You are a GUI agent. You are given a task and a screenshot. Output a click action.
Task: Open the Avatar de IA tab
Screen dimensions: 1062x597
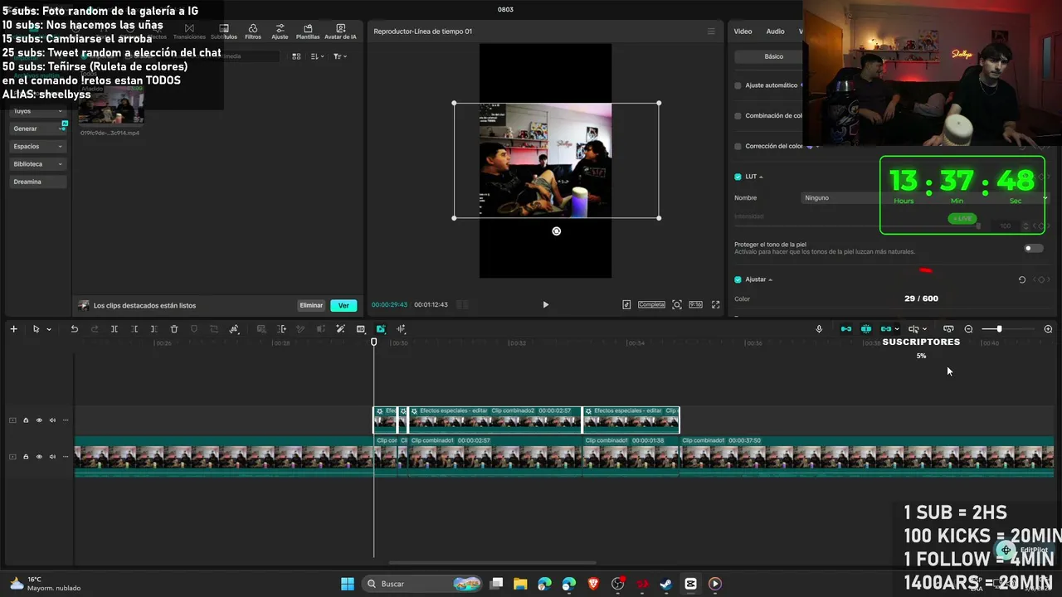pos(340,32)
